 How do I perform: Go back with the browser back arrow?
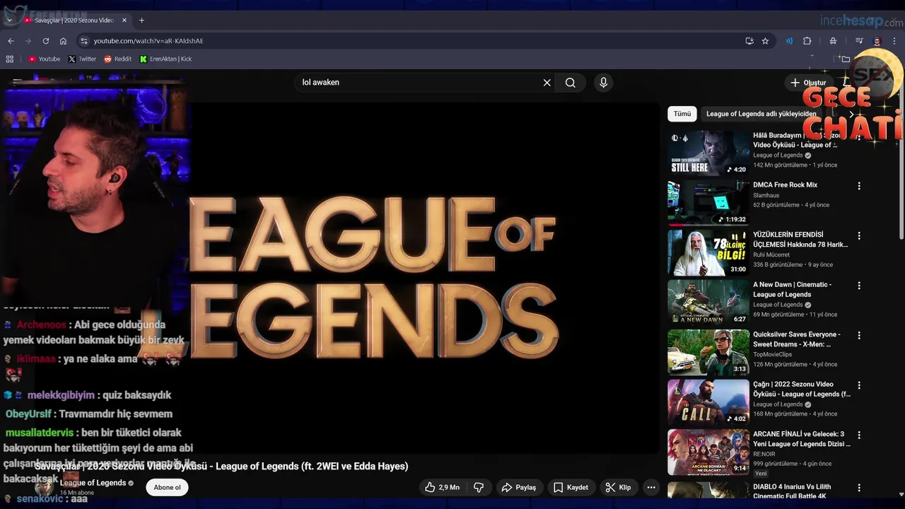[11, 41]
